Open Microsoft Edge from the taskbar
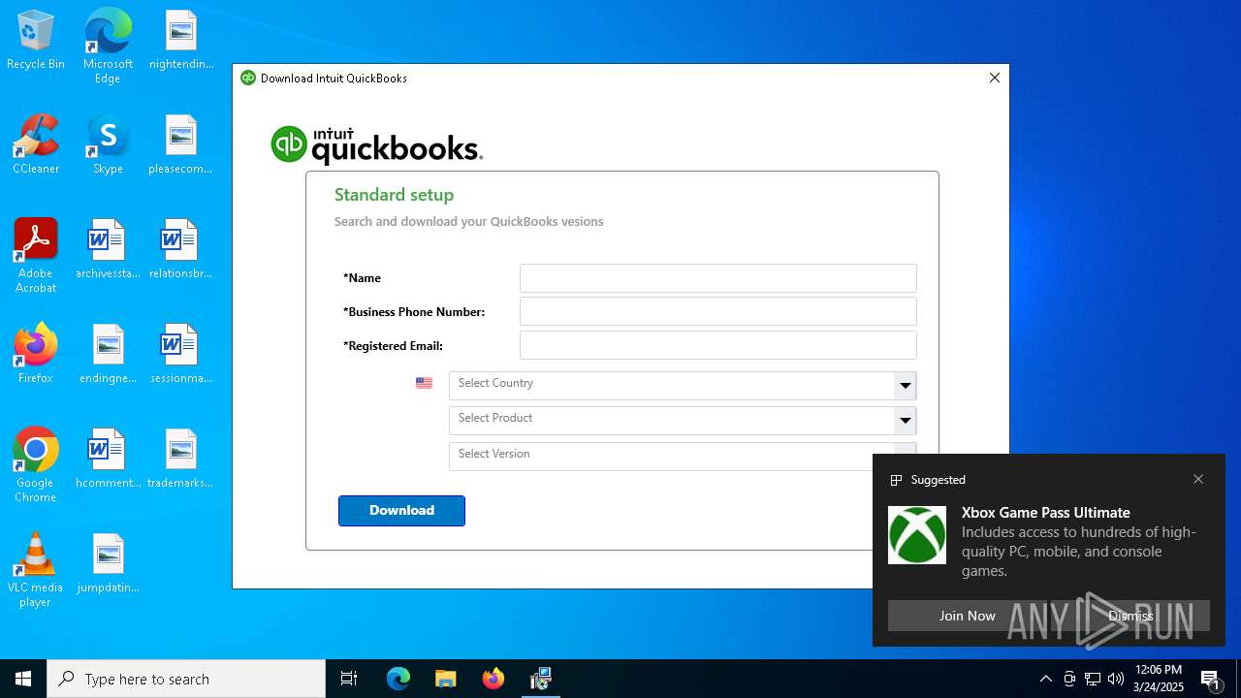This screenshot has height=698, width=1241. click(398, 679)
